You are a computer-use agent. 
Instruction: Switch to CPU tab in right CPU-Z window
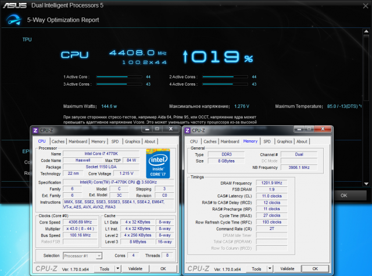tap(194, 141)
